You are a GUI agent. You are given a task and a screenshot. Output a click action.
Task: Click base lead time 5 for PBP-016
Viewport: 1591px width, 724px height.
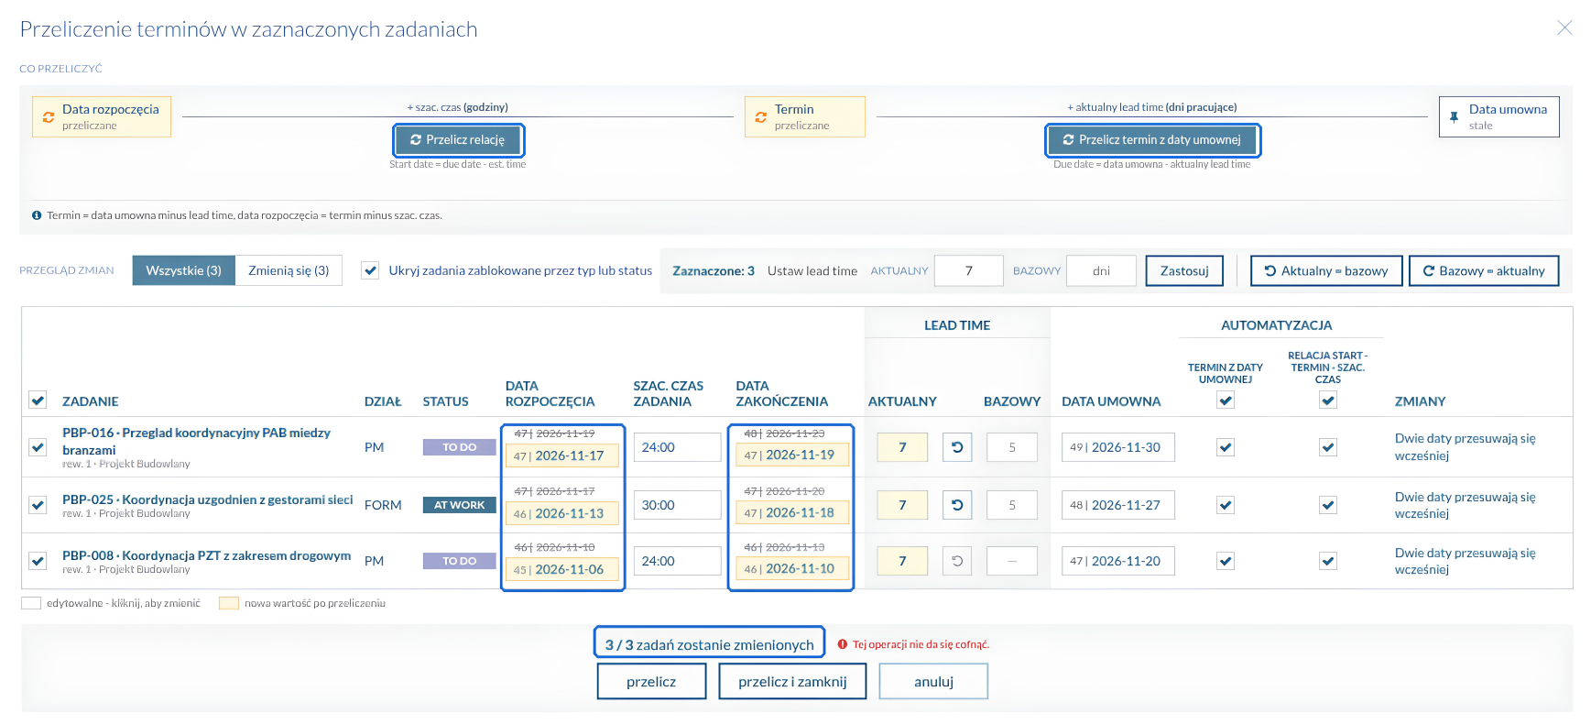coord(1012,447)
